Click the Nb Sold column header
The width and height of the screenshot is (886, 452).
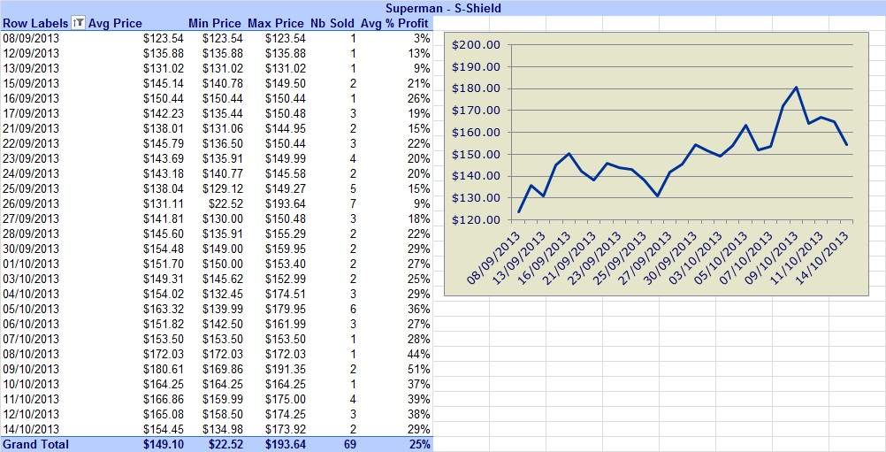[332, 23]
